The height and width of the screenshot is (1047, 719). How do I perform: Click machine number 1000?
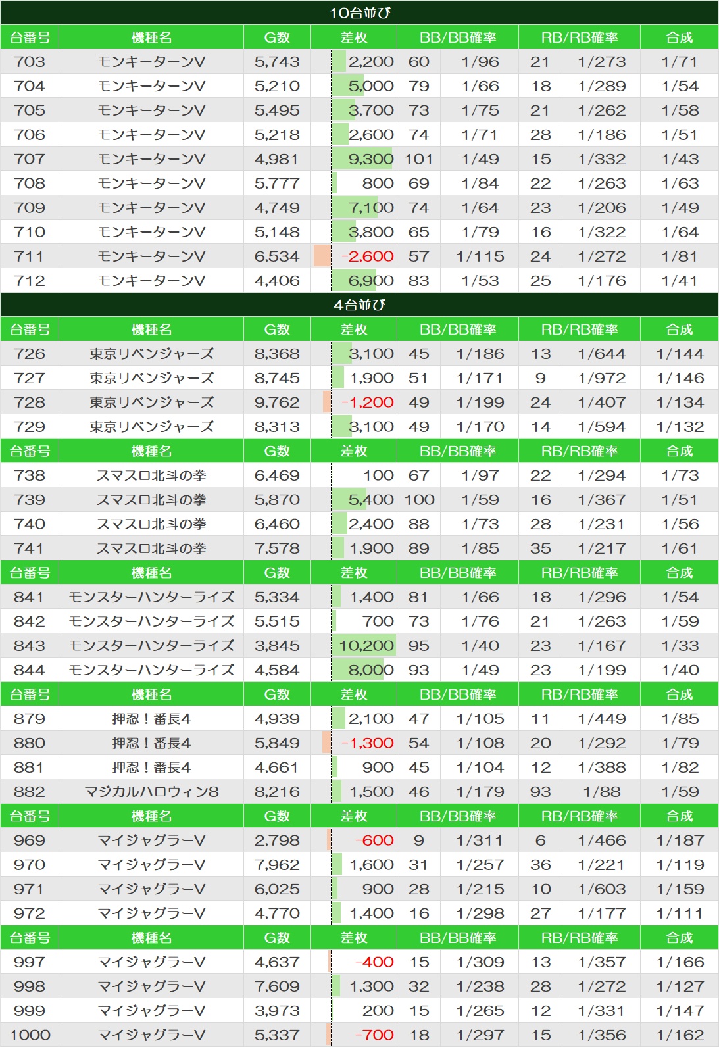[30, 1035]
